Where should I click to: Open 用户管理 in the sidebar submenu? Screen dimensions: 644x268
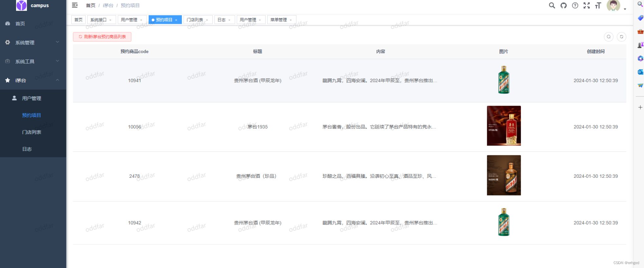click(33, 98)
